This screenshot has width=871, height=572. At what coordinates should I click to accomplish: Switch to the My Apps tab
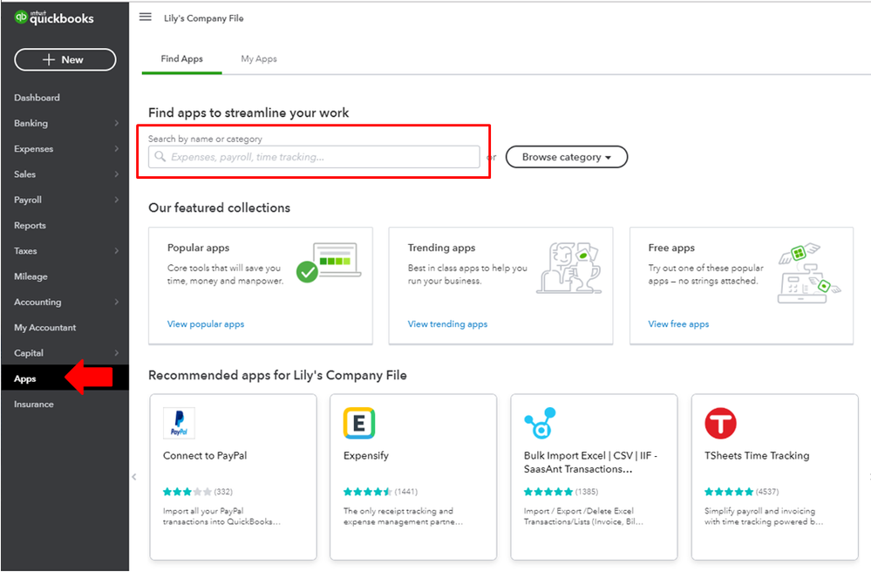click(x=259, y=59)
